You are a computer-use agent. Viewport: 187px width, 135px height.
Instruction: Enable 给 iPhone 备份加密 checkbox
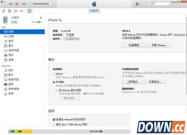[57, 90]
